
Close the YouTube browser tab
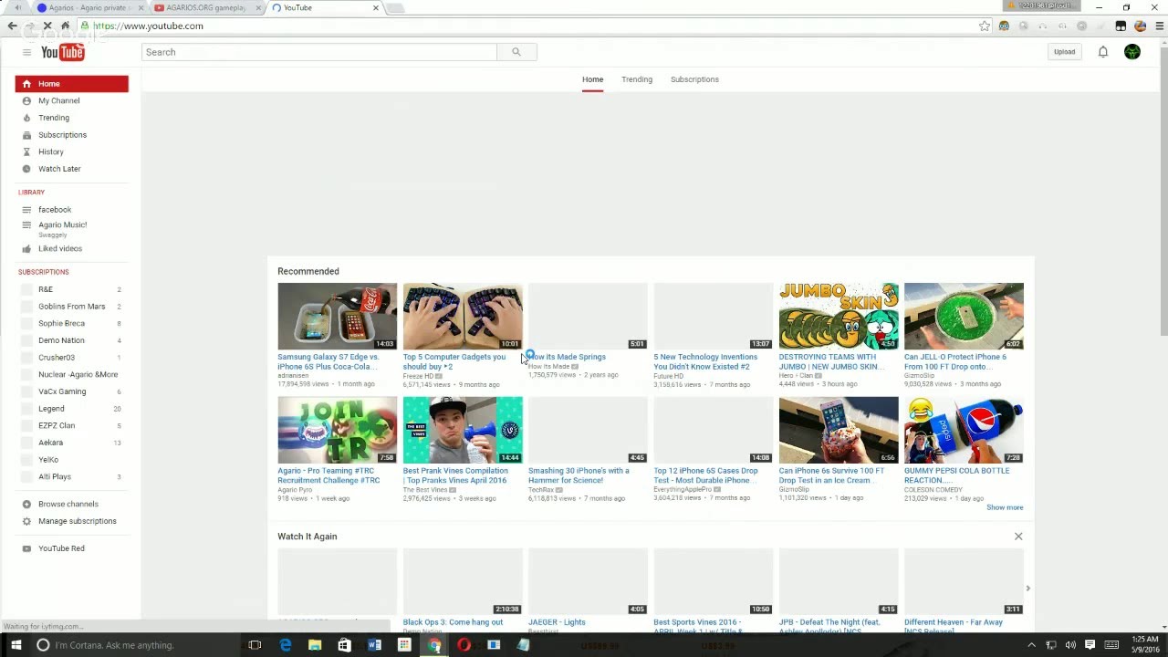(x=376, y=8)
